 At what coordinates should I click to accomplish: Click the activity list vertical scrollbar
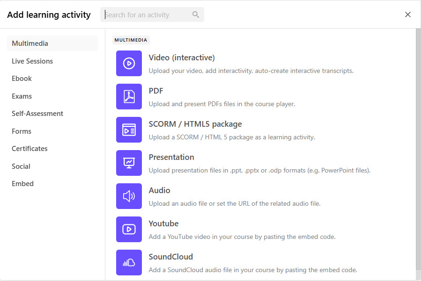point(418,150)
